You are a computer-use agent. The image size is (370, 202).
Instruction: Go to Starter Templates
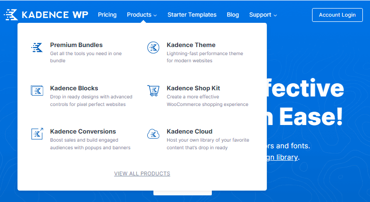pyautogui.click(x=192, y=15)
